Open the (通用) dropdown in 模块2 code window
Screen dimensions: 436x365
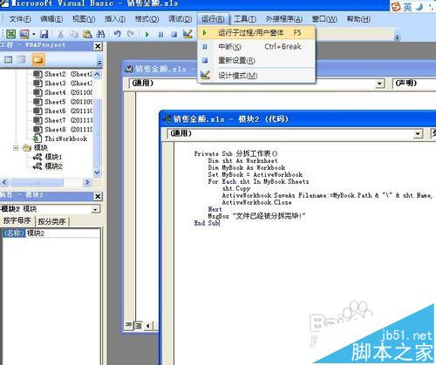pos(418,133)
